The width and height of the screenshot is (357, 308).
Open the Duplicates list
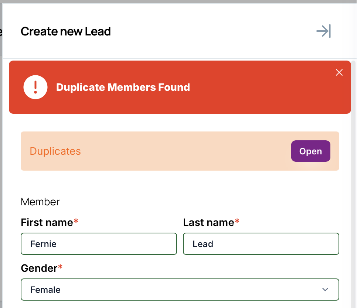click(310, 151)
